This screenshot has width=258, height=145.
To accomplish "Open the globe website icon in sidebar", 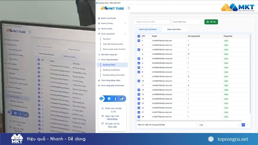I will (x=122, y=99).
